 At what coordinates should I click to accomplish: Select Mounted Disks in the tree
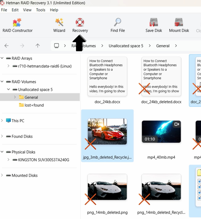coord(25,175)
